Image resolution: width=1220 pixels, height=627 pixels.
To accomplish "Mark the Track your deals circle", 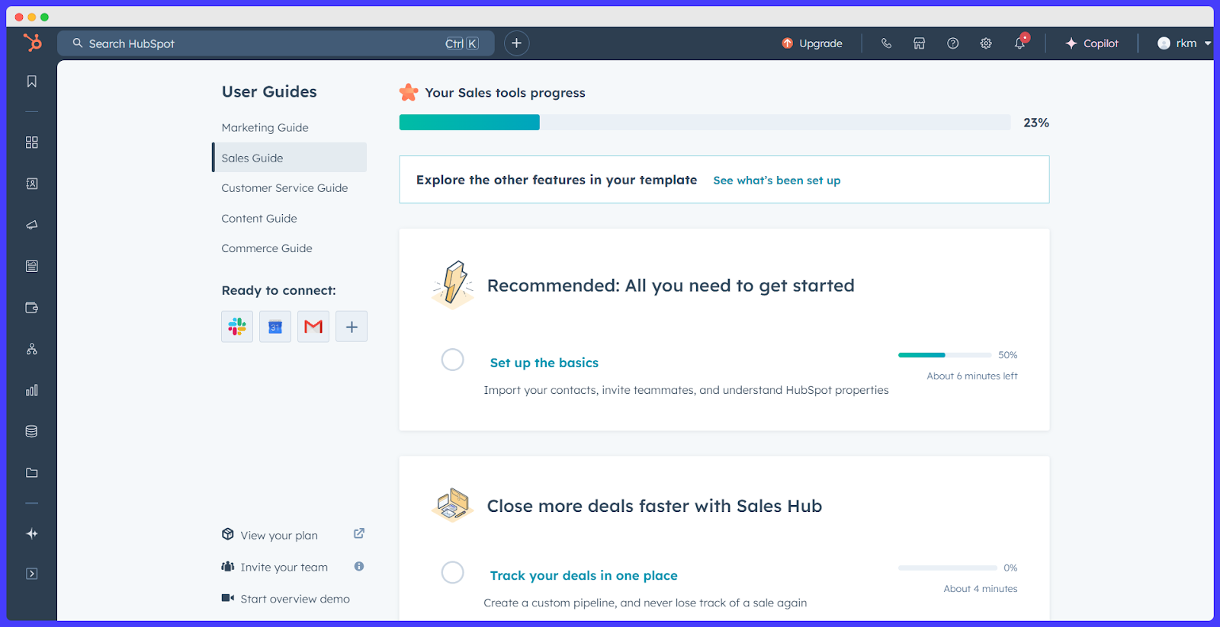I will point(453,572).
